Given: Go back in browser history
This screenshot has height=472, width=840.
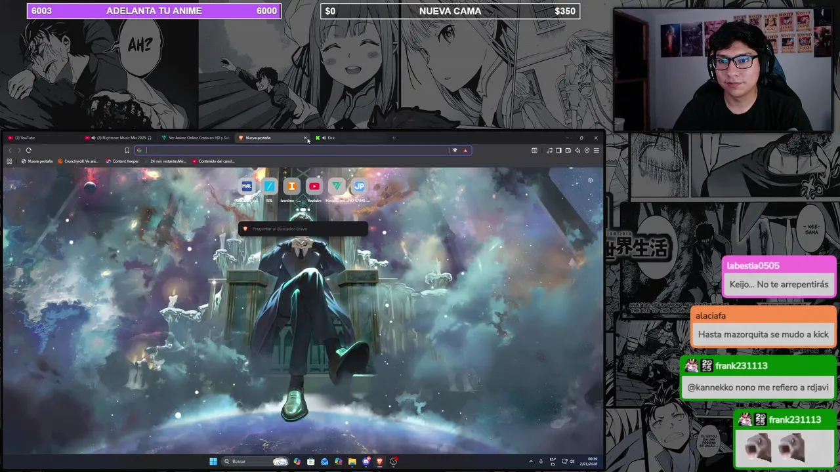Looking at the screenshot, I should coord(9,150).
